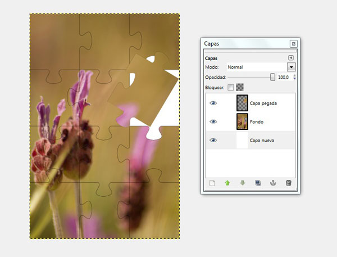Hide the Capa pegada layer

[x=213, y=103]
